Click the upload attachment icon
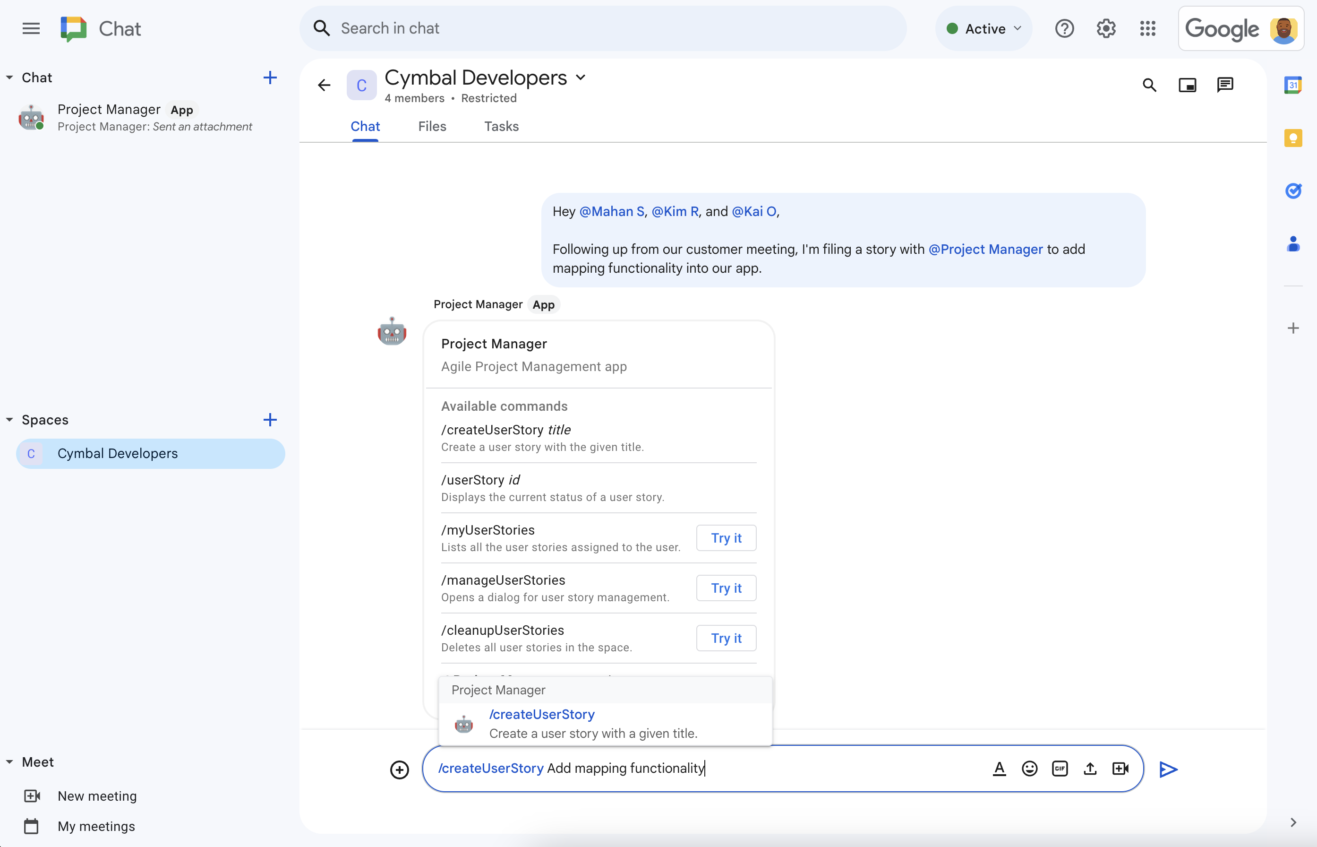 (1089, 768)
